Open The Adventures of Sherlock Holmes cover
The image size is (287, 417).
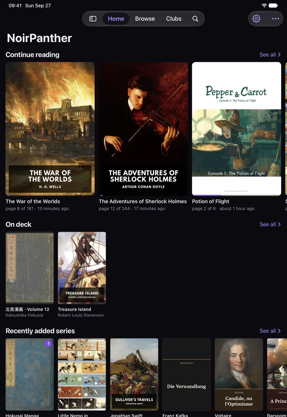pos(143,129)
